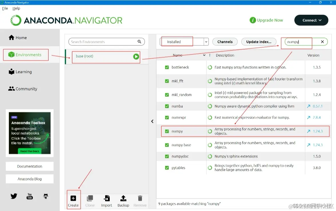Screen dimensions: 336x211
Task: Open the Documentation link button
Action: [x=30, y=166]
